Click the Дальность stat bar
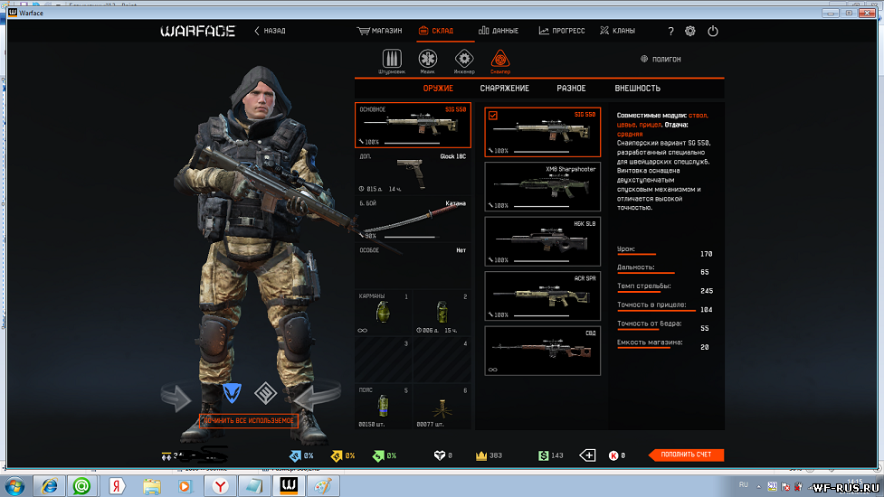This screenshot has height=497, width=884. tap(646, 273)
